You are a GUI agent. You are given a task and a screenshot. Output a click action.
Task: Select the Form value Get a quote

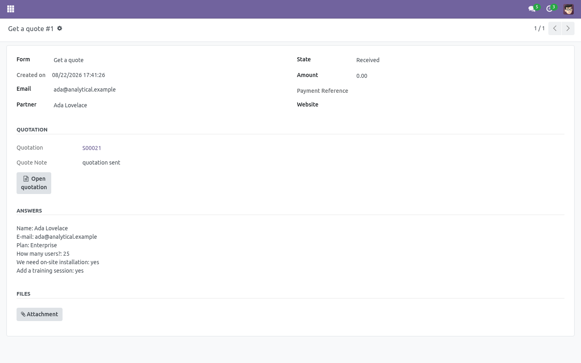pyautogui.click(x=69, y=60)
